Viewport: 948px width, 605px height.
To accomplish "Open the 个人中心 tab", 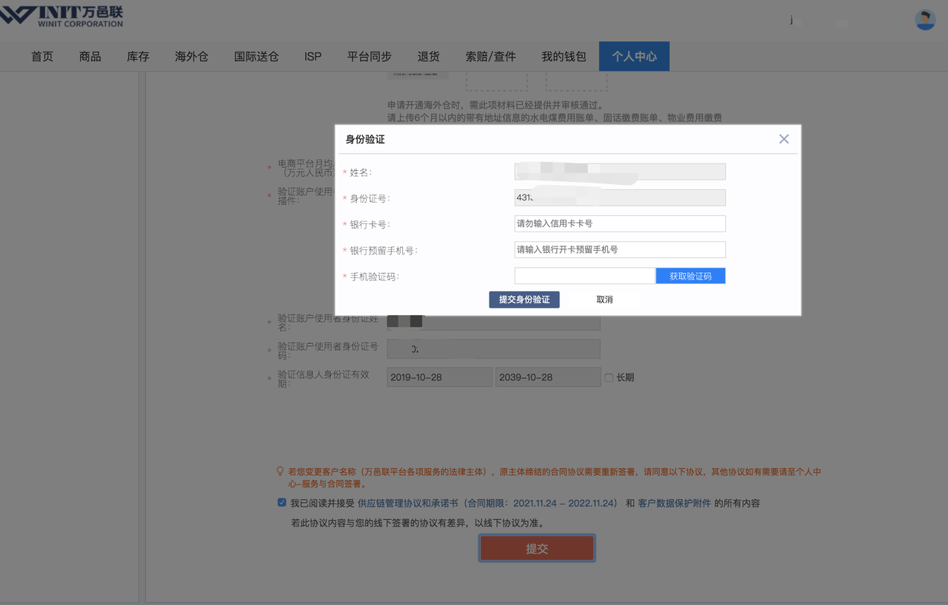I will click(634, 56).
